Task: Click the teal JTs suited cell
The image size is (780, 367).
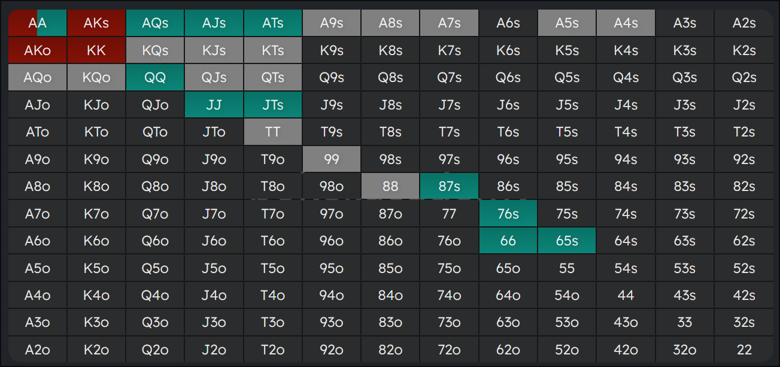Action: click(273, 105)
